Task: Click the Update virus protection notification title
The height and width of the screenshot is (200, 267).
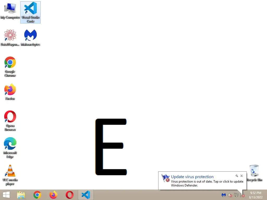Action: [192, 177]
